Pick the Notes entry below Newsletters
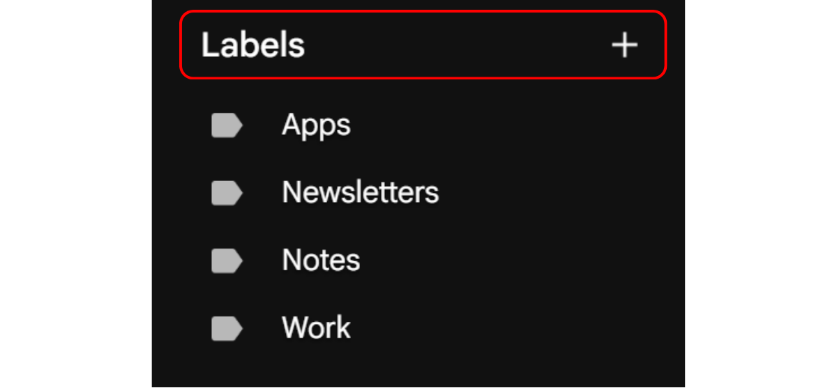Image resolution: width=837 pixels, height=388 pixels. click(x=321, y=261)
